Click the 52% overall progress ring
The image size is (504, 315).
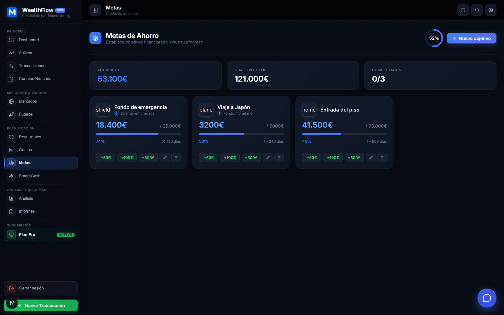coord(434,38)
